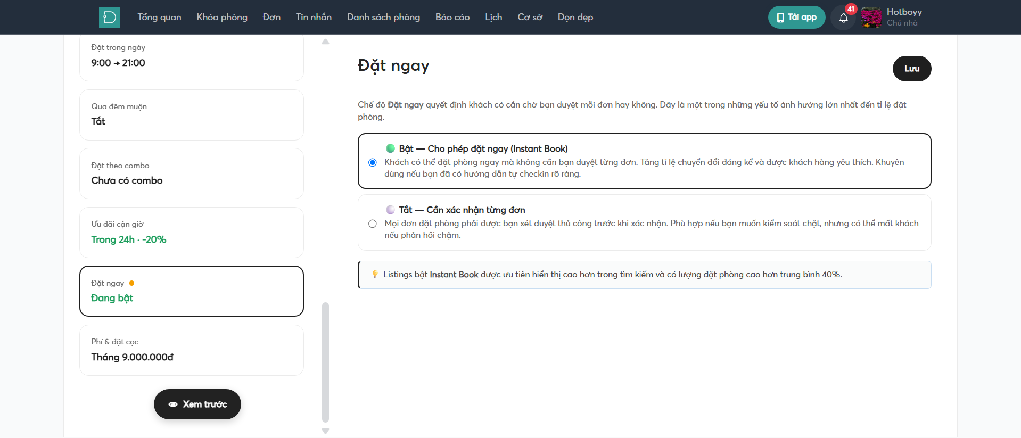Click the 'Đặt ngay' page heading
This screenshot has width=1021, height=438.
point(393,65)
